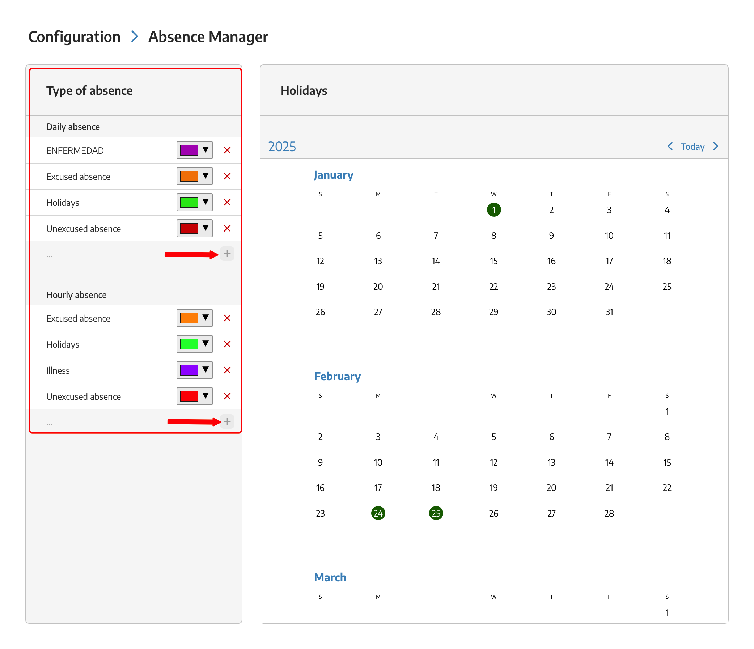Select February 24 holiday marker

[x=378, y=513]
